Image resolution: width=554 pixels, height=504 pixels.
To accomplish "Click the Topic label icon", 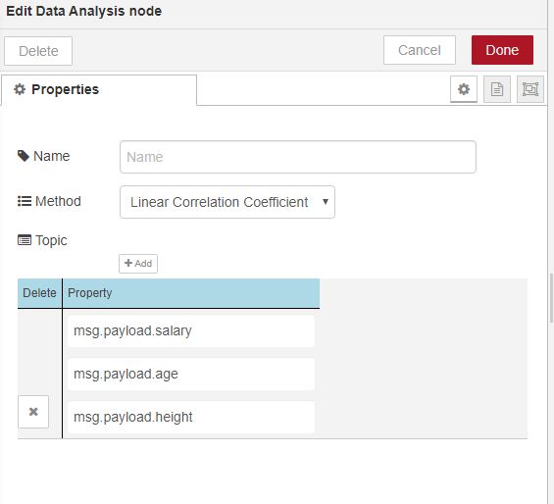I will coord(25,240).
